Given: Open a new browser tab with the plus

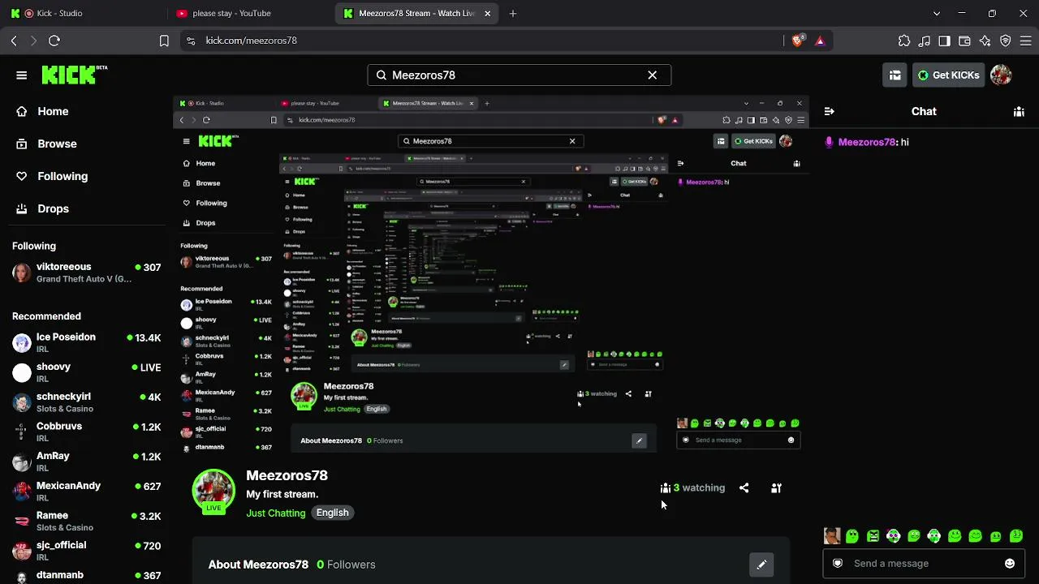Looking at the screenshot, I should click(513, 14).
